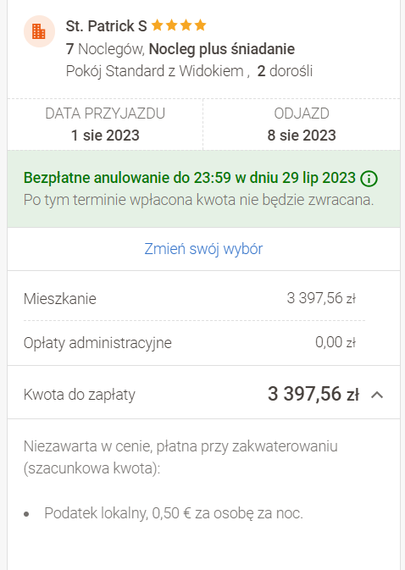Collapse the total price chevron
405x570 pixels.
377,395
